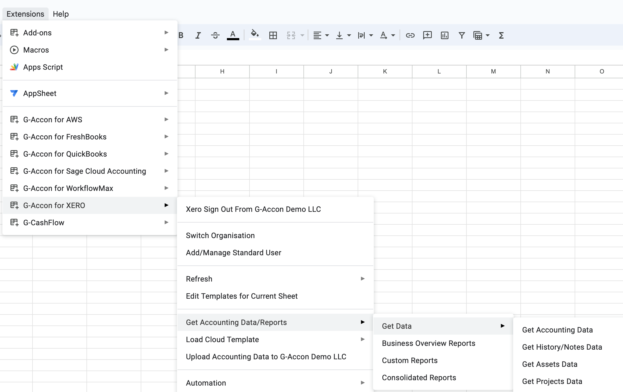Open merge cells dropdown arrow
The height and width of the screenshot is (392, 623).
coord(302,35)
